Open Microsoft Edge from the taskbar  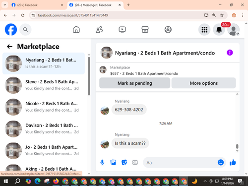[38, 182]
